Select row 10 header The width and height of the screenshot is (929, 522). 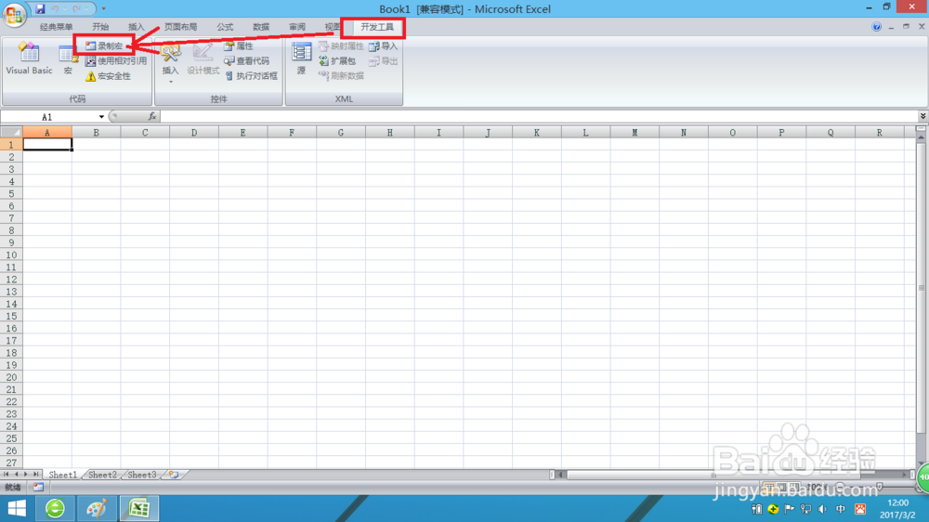pyautogui.click(x=11, y=254)
